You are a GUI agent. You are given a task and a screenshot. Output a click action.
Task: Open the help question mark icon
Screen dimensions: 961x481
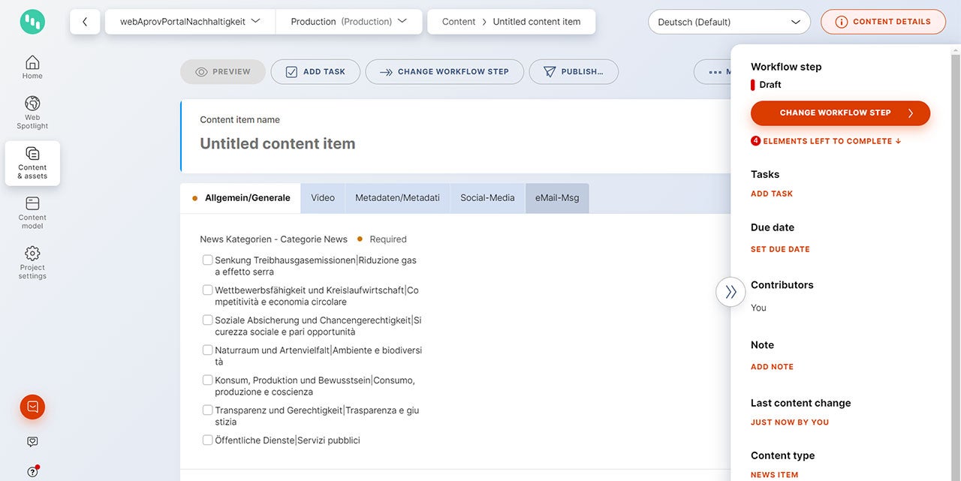(x=32, y=472)
